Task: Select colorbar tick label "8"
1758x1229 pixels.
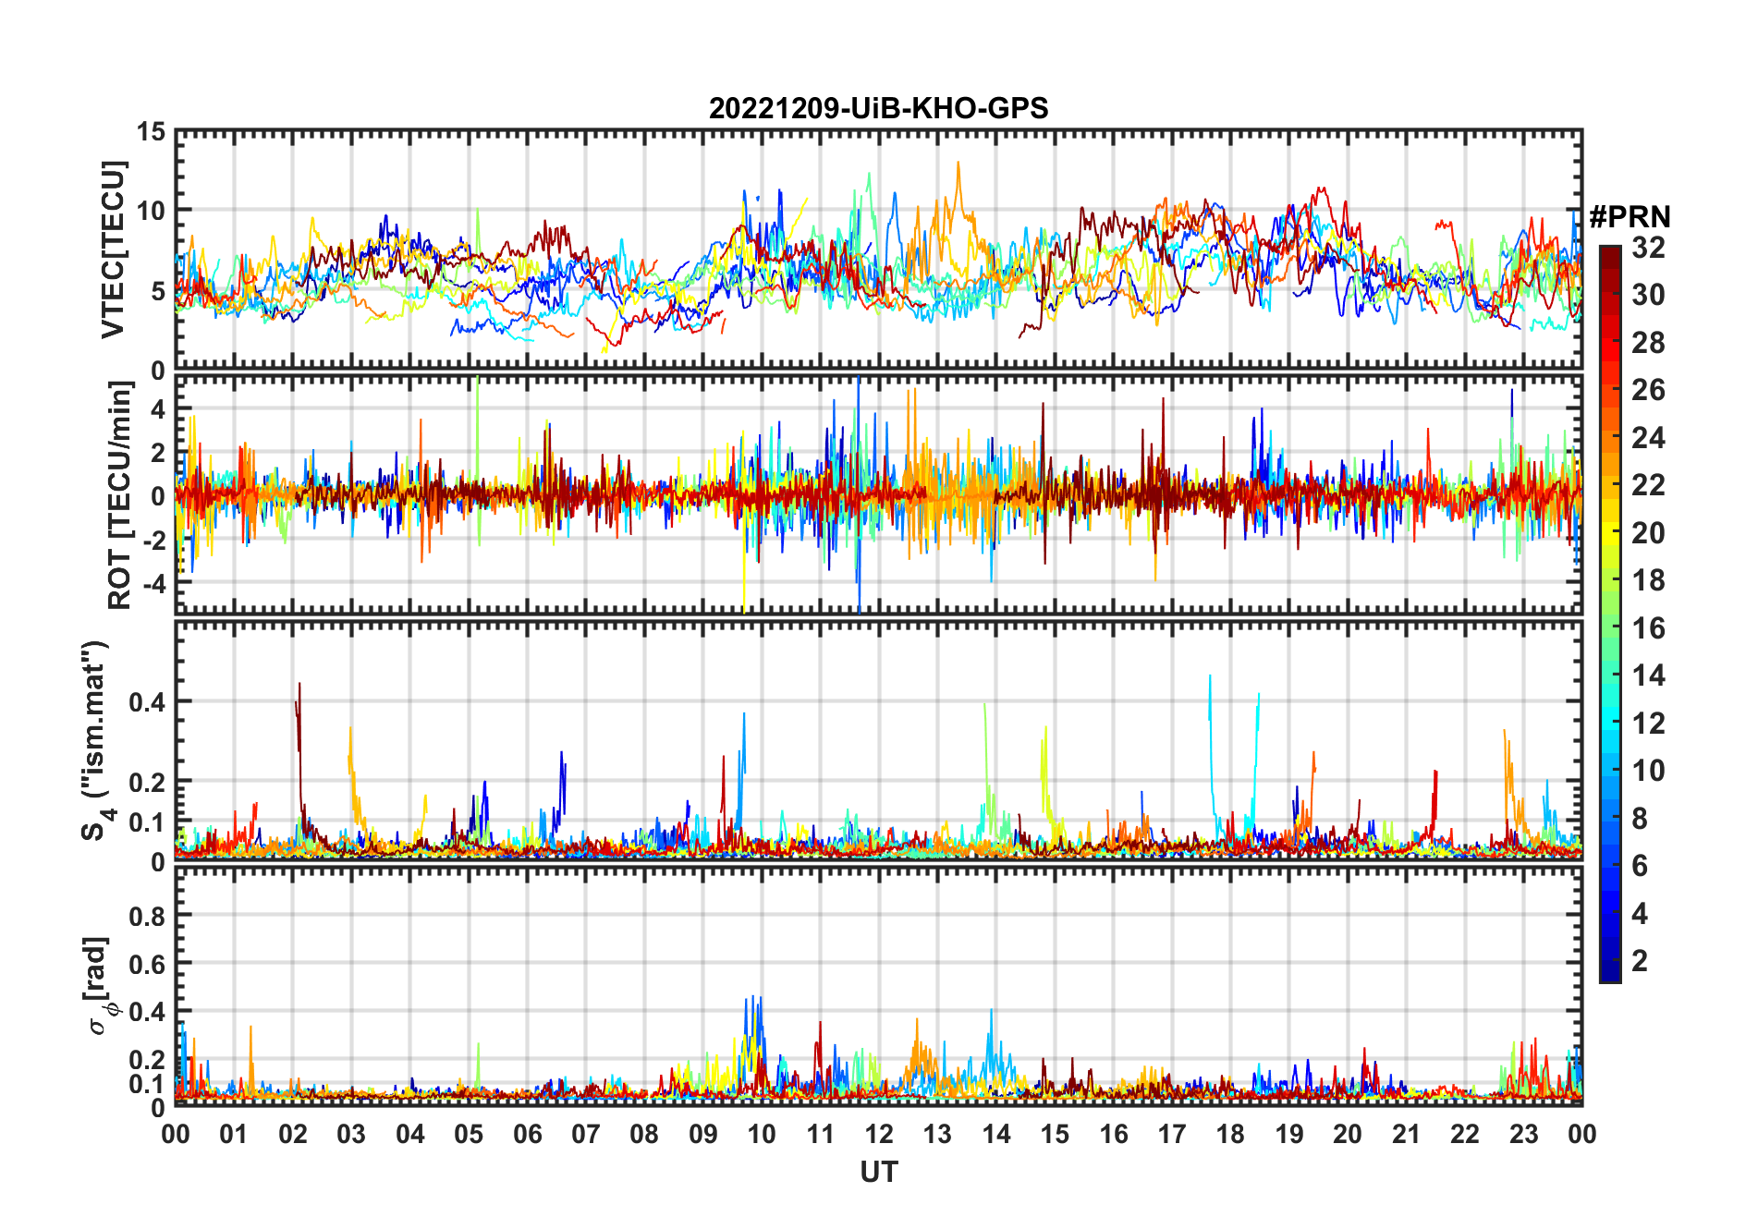Action: tap(1640, 819)
